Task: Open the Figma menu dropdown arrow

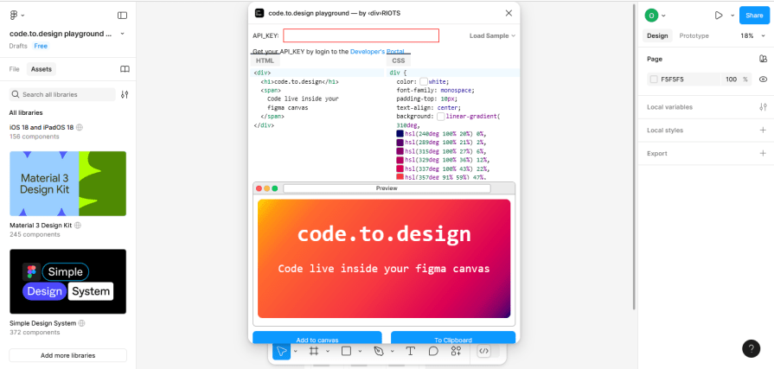Action: tap(23, 16)
